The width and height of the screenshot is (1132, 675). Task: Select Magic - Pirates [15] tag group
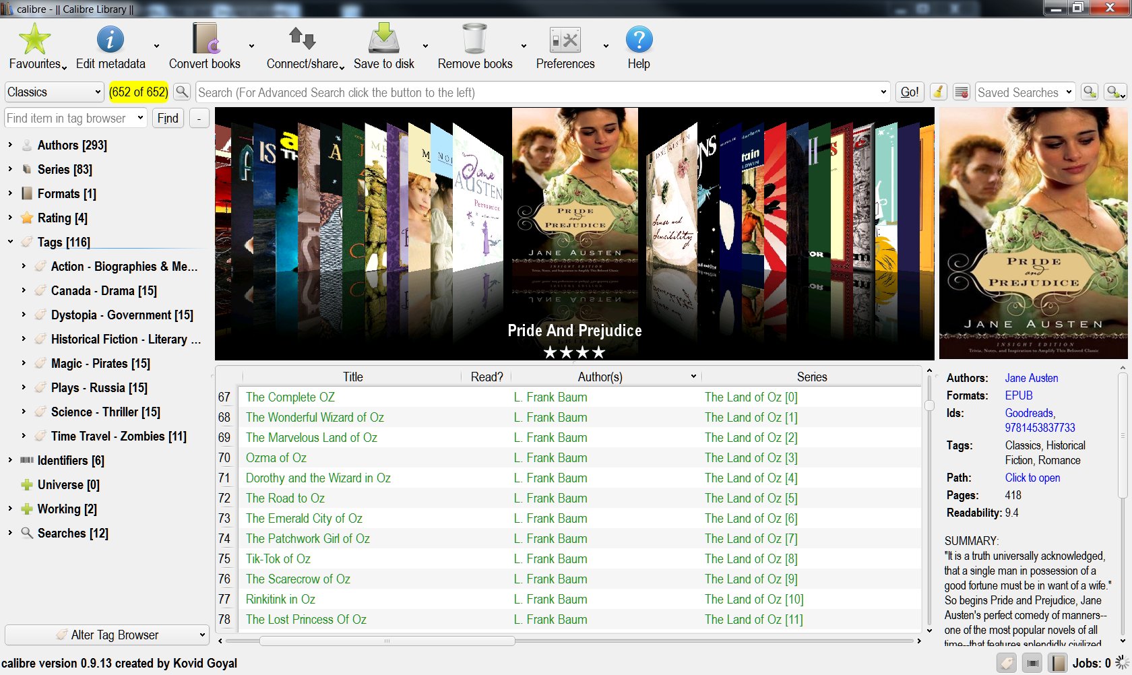100,363
